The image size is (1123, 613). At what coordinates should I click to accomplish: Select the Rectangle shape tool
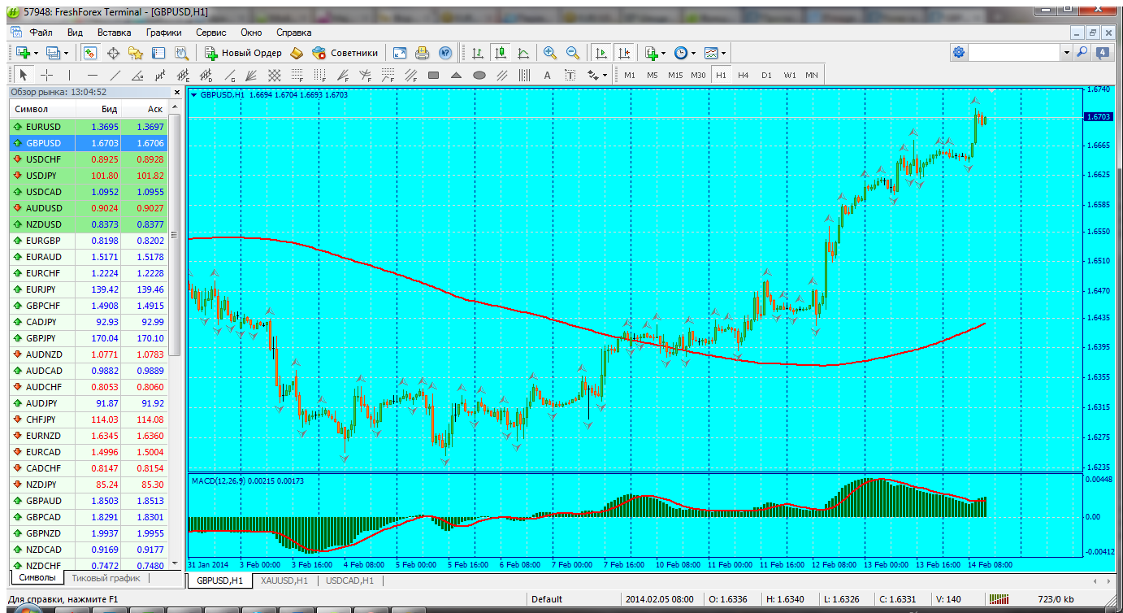pyautogui.click(x=433, y=76)
